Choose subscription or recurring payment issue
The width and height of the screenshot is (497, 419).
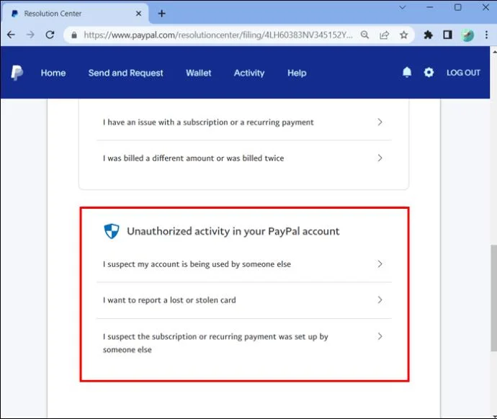(x=244, y=122)
